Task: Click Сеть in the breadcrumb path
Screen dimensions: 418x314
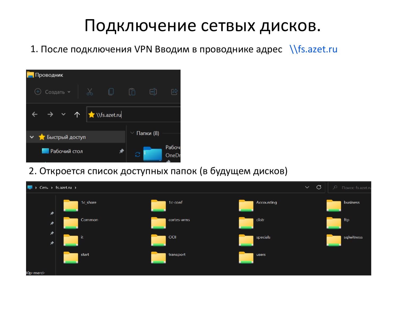Action: click(44, 188)
